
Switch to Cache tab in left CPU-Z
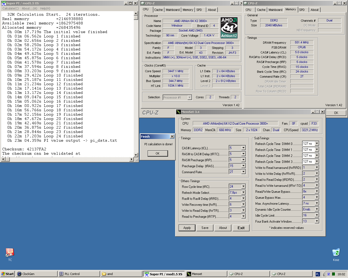pyautogui.click(x=158, y=10)
